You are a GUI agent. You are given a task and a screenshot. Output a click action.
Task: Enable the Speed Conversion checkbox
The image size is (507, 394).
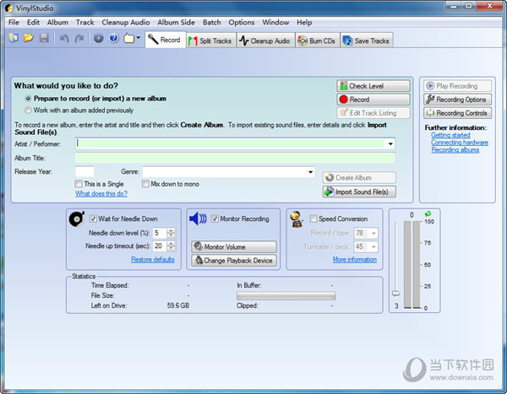(x=313, y=219)
